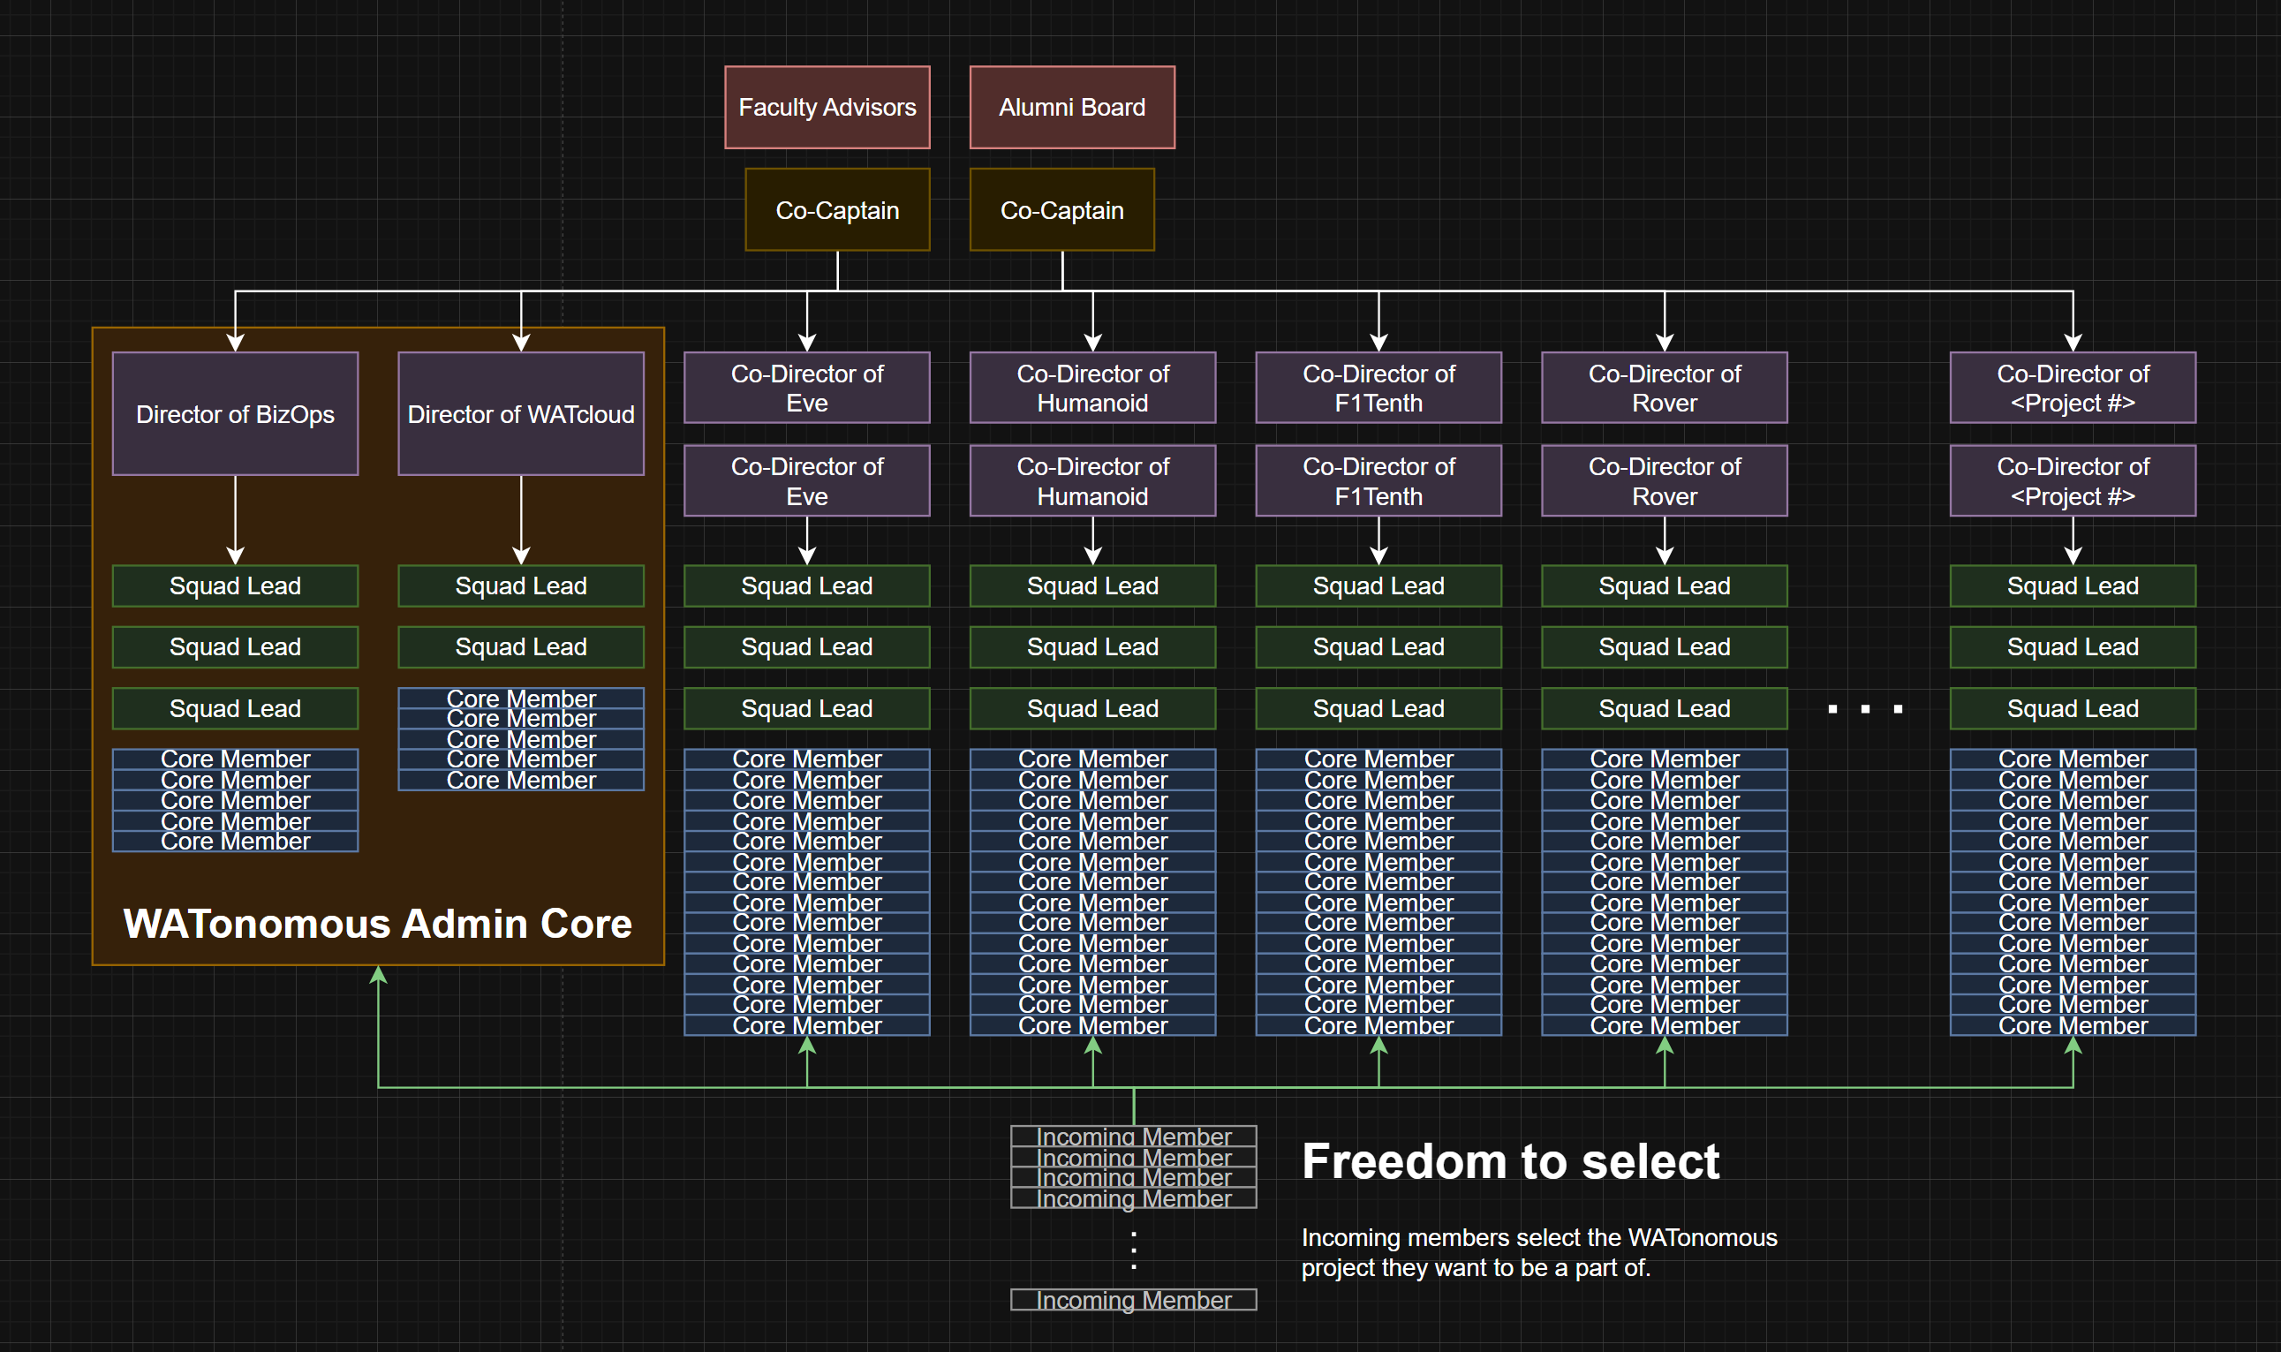Click bottom Core Member row under WATcloud
The image size is (2281, 1352).
(x=521, y=781)
